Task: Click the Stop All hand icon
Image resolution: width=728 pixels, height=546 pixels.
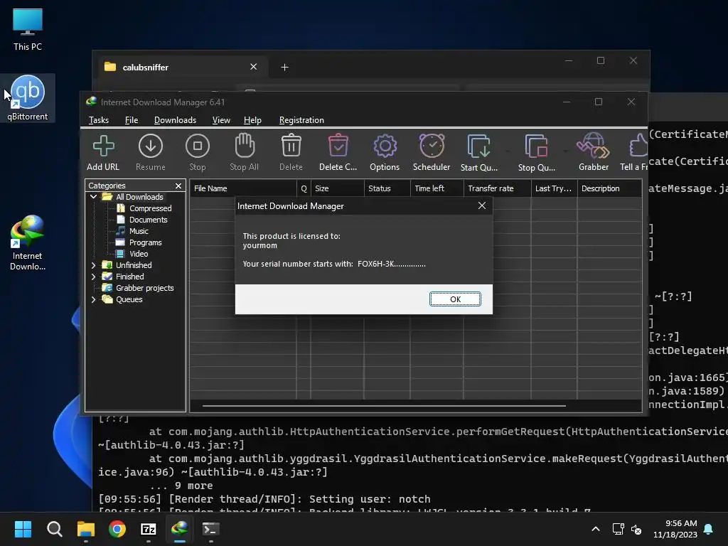Action: [x=245, y=152]
